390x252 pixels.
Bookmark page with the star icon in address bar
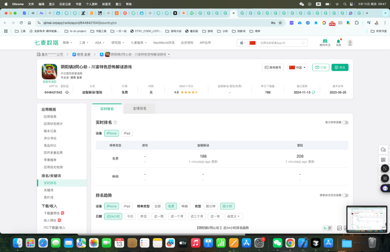tap(280, 23)
